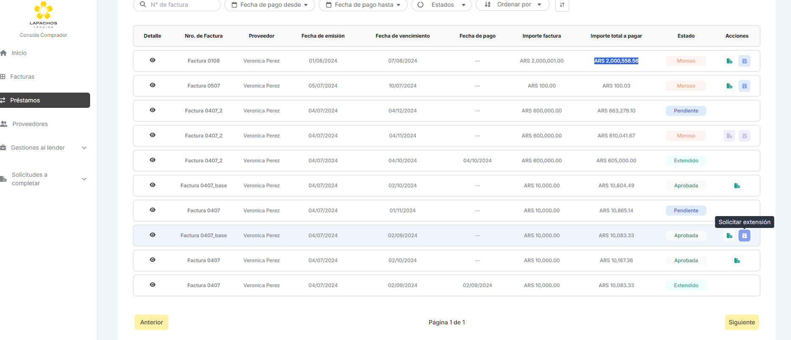This screenshot has height=340, width=791.
Task: Go to Proveedores in the sidebar
Action: click(x=30, y=124)
